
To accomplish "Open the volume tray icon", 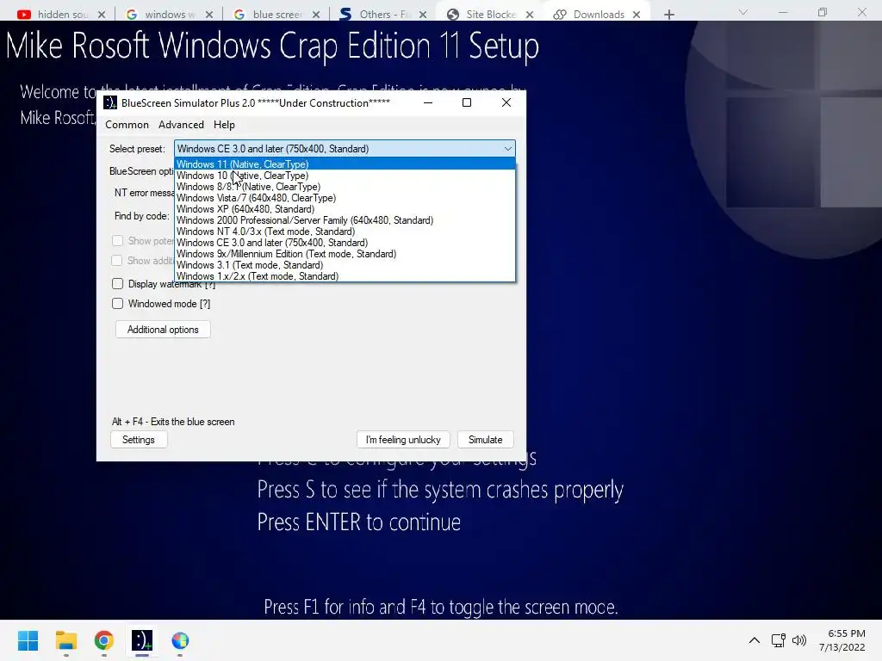I will click(798, 640).
